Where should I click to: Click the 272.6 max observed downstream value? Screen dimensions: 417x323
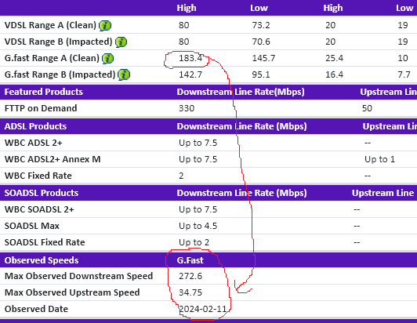(190, 276)
